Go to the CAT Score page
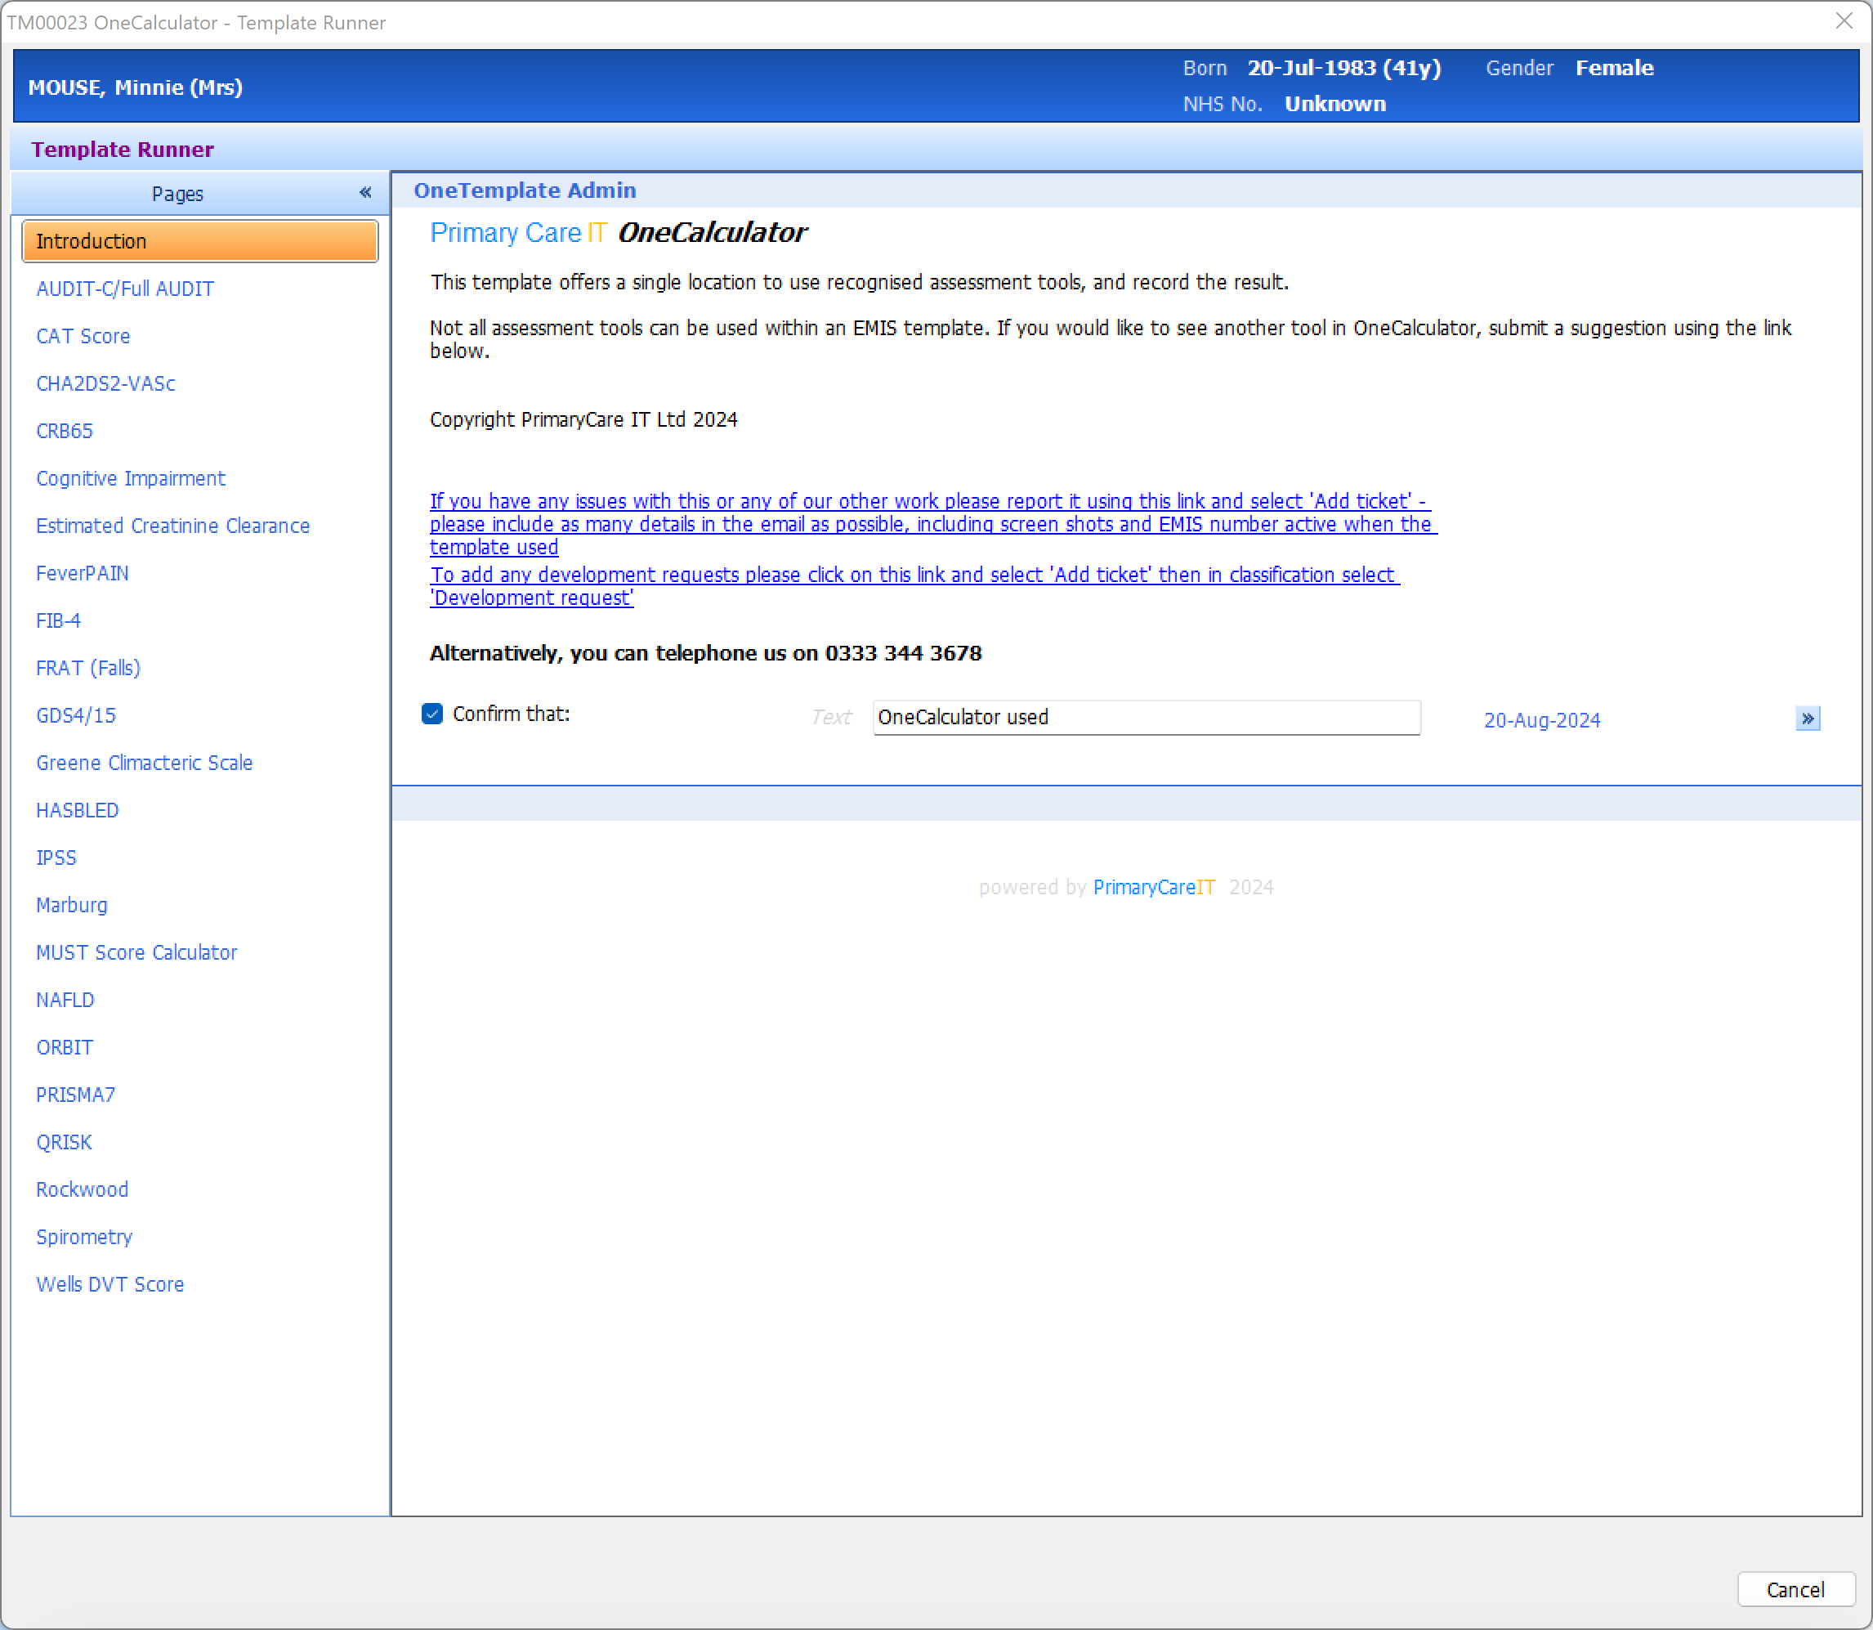The image size is (1873, 1630). (x=83, y=337)
